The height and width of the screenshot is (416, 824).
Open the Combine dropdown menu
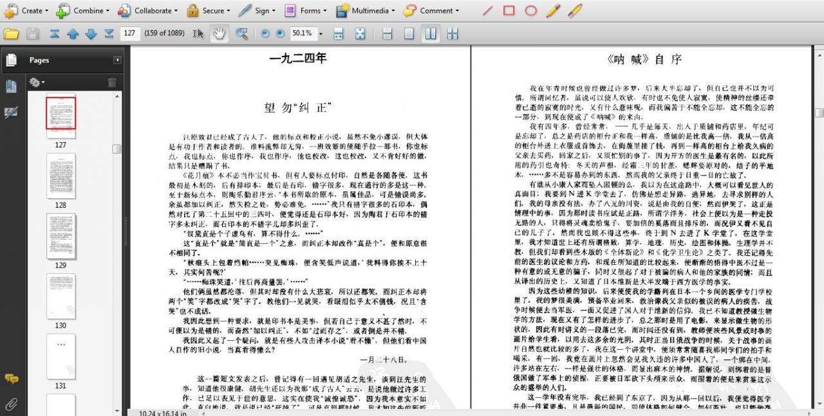pos(83,10)
